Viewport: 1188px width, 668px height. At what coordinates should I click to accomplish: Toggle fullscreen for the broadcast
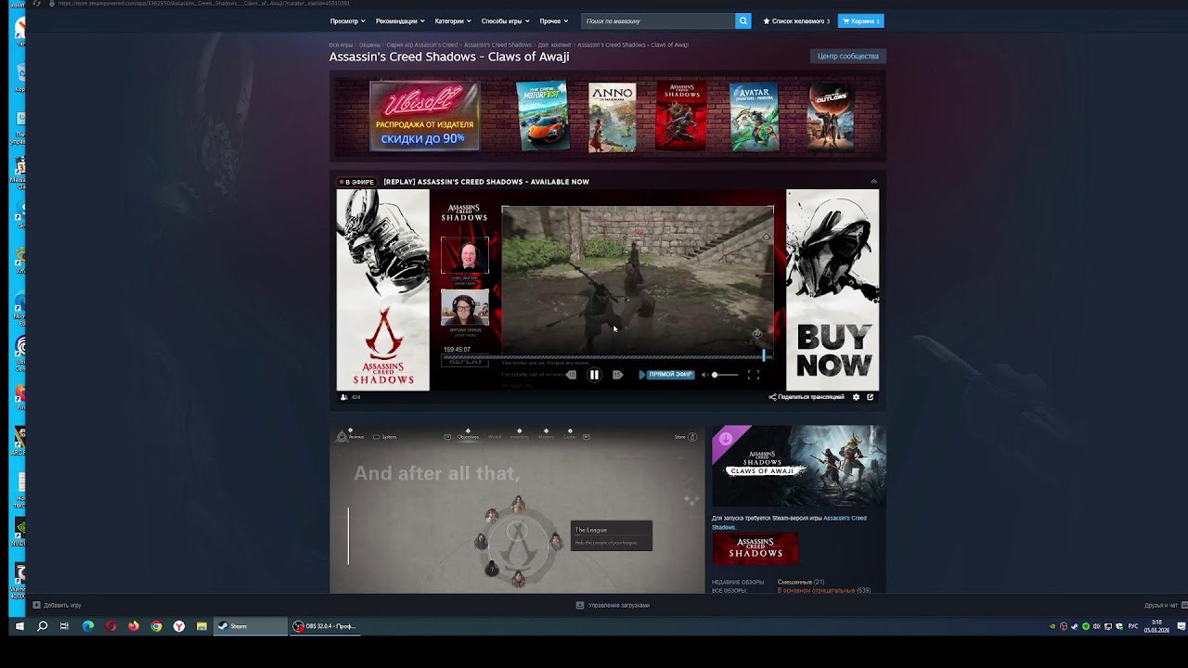pyautogui.click(x=754, y=375)
